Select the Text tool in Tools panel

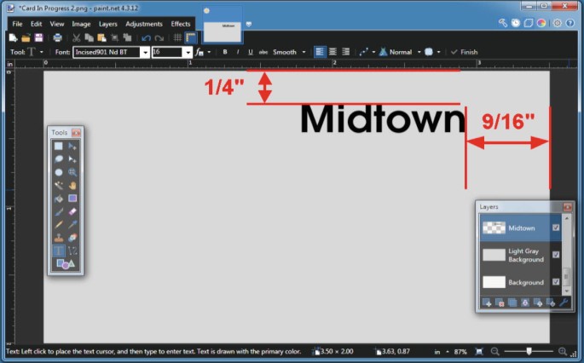pyautogui.click(x=59, y=251)
